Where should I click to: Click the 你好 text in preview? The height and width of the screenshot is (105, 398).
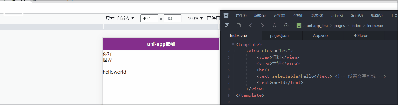[107, 54]
